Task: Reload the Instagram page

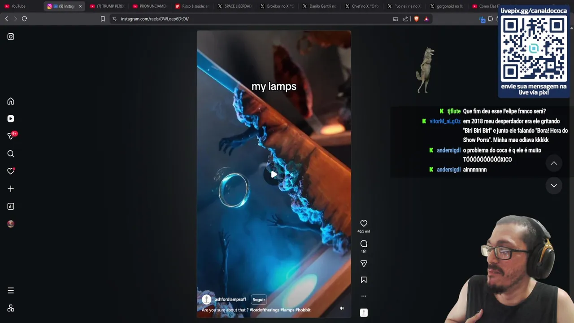Action: 25,19
